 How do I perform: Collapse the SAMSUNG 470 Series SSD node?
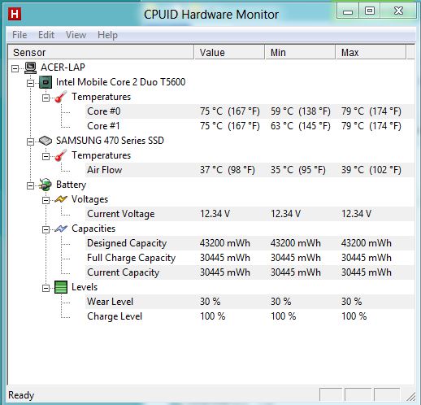click(x=30, y=142)
